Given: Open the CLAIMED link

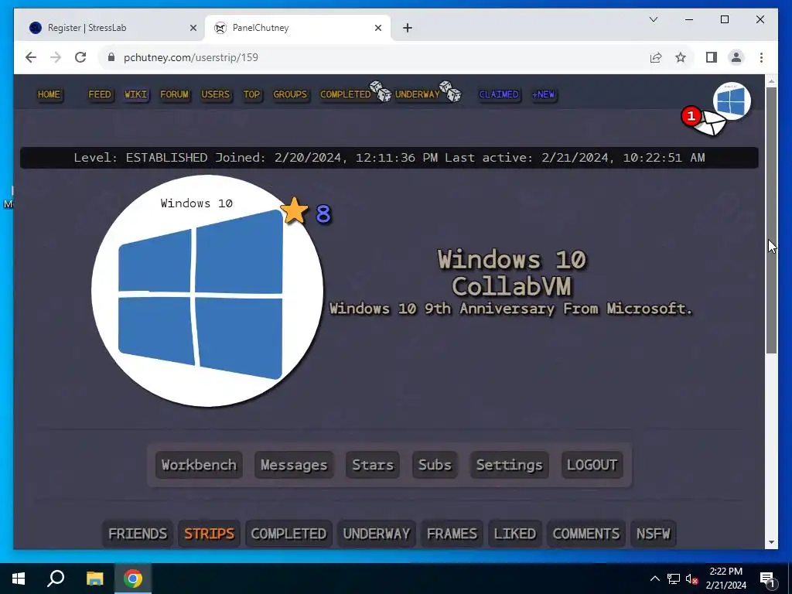Looking at the screenshot, I should click(499, 94).
